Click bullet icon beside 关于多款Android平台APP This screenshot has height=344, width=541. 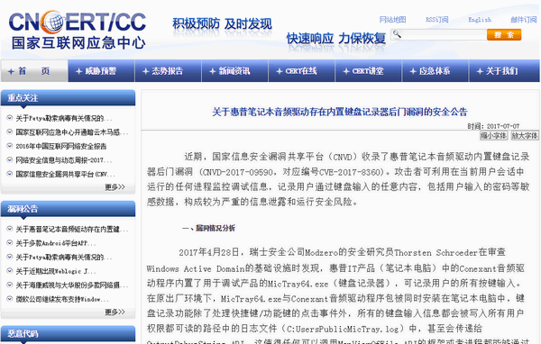coord(10,243)
